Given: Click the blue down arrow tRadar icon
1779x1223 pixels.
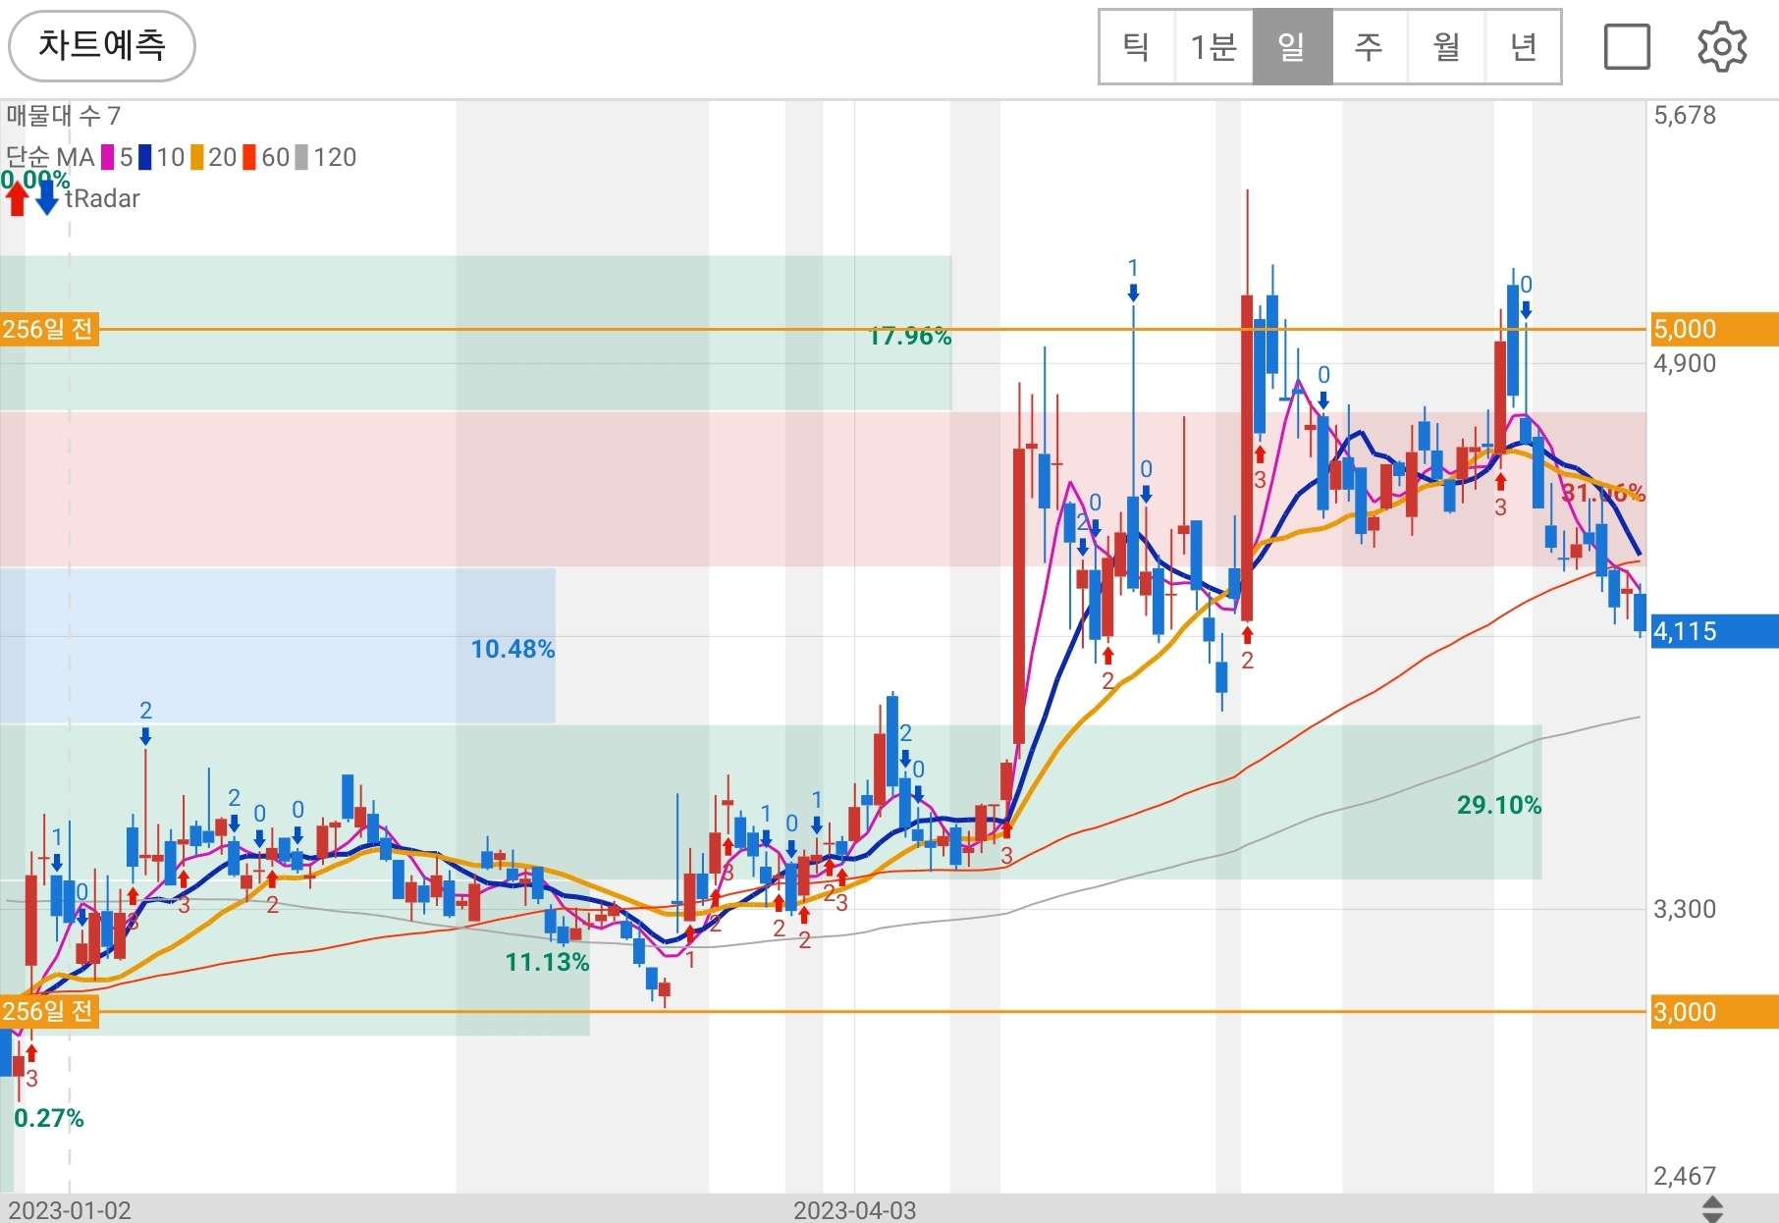Looking at the screenshot, I should (47, 198).
